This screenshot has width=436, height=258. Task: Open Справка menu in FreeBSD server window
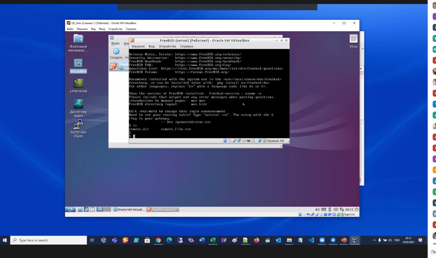(x=186, y=46)
